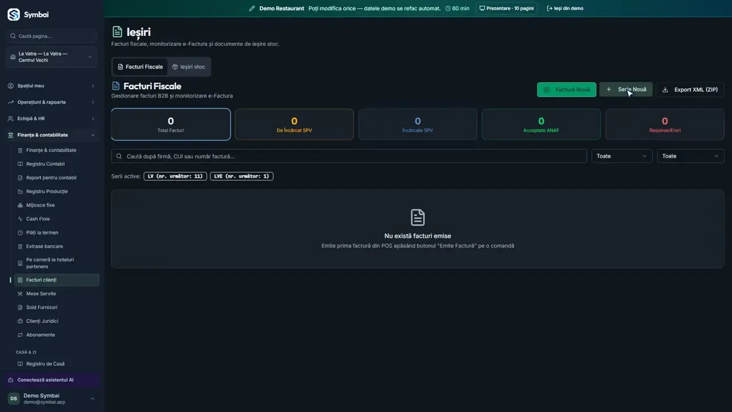Select the De Încărcat SPV stat card
The image size is (732, 412).
294,125
